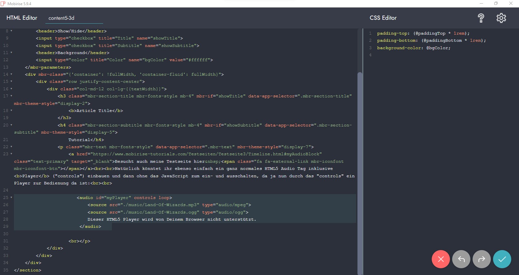Open editor settings gear icon
Screen dimensions: 519x275
tap(501, 18)
